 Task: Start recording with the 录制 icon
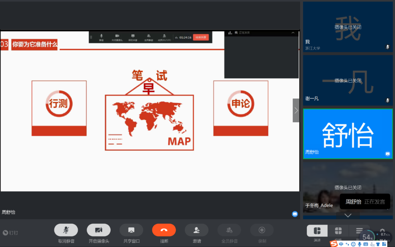(x=262, y=230)
